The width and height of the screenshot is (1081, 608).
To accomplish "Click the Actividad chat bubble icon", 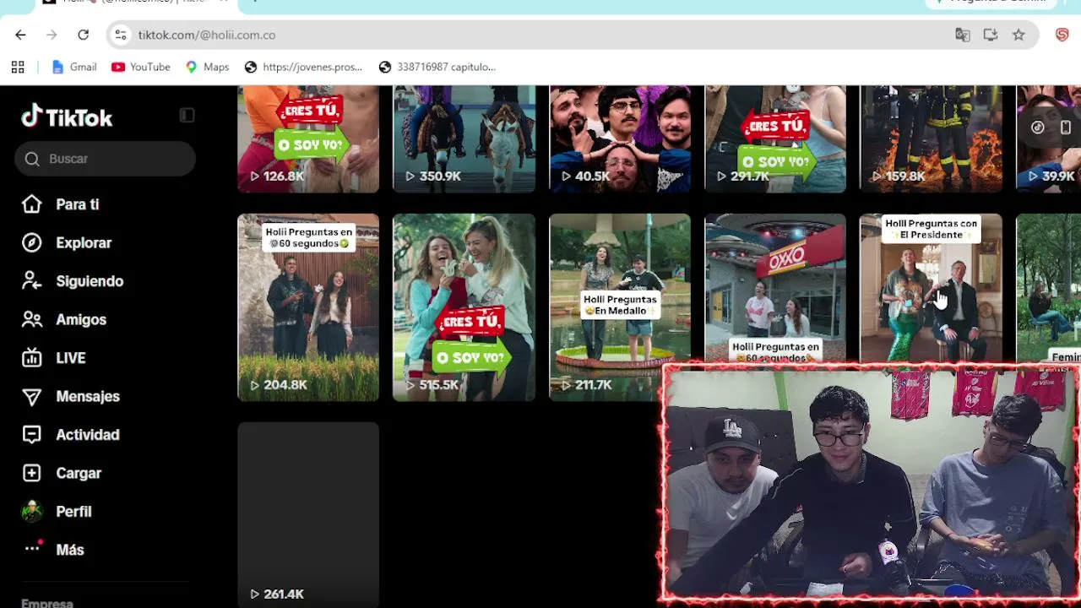I will point(31,435).
